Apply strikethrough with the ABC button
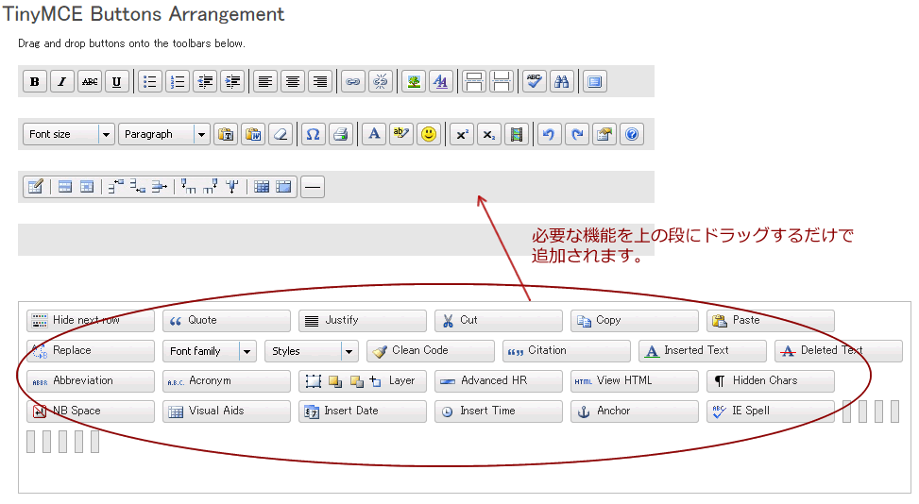919x504 pixels. click(x=90, y=81)
